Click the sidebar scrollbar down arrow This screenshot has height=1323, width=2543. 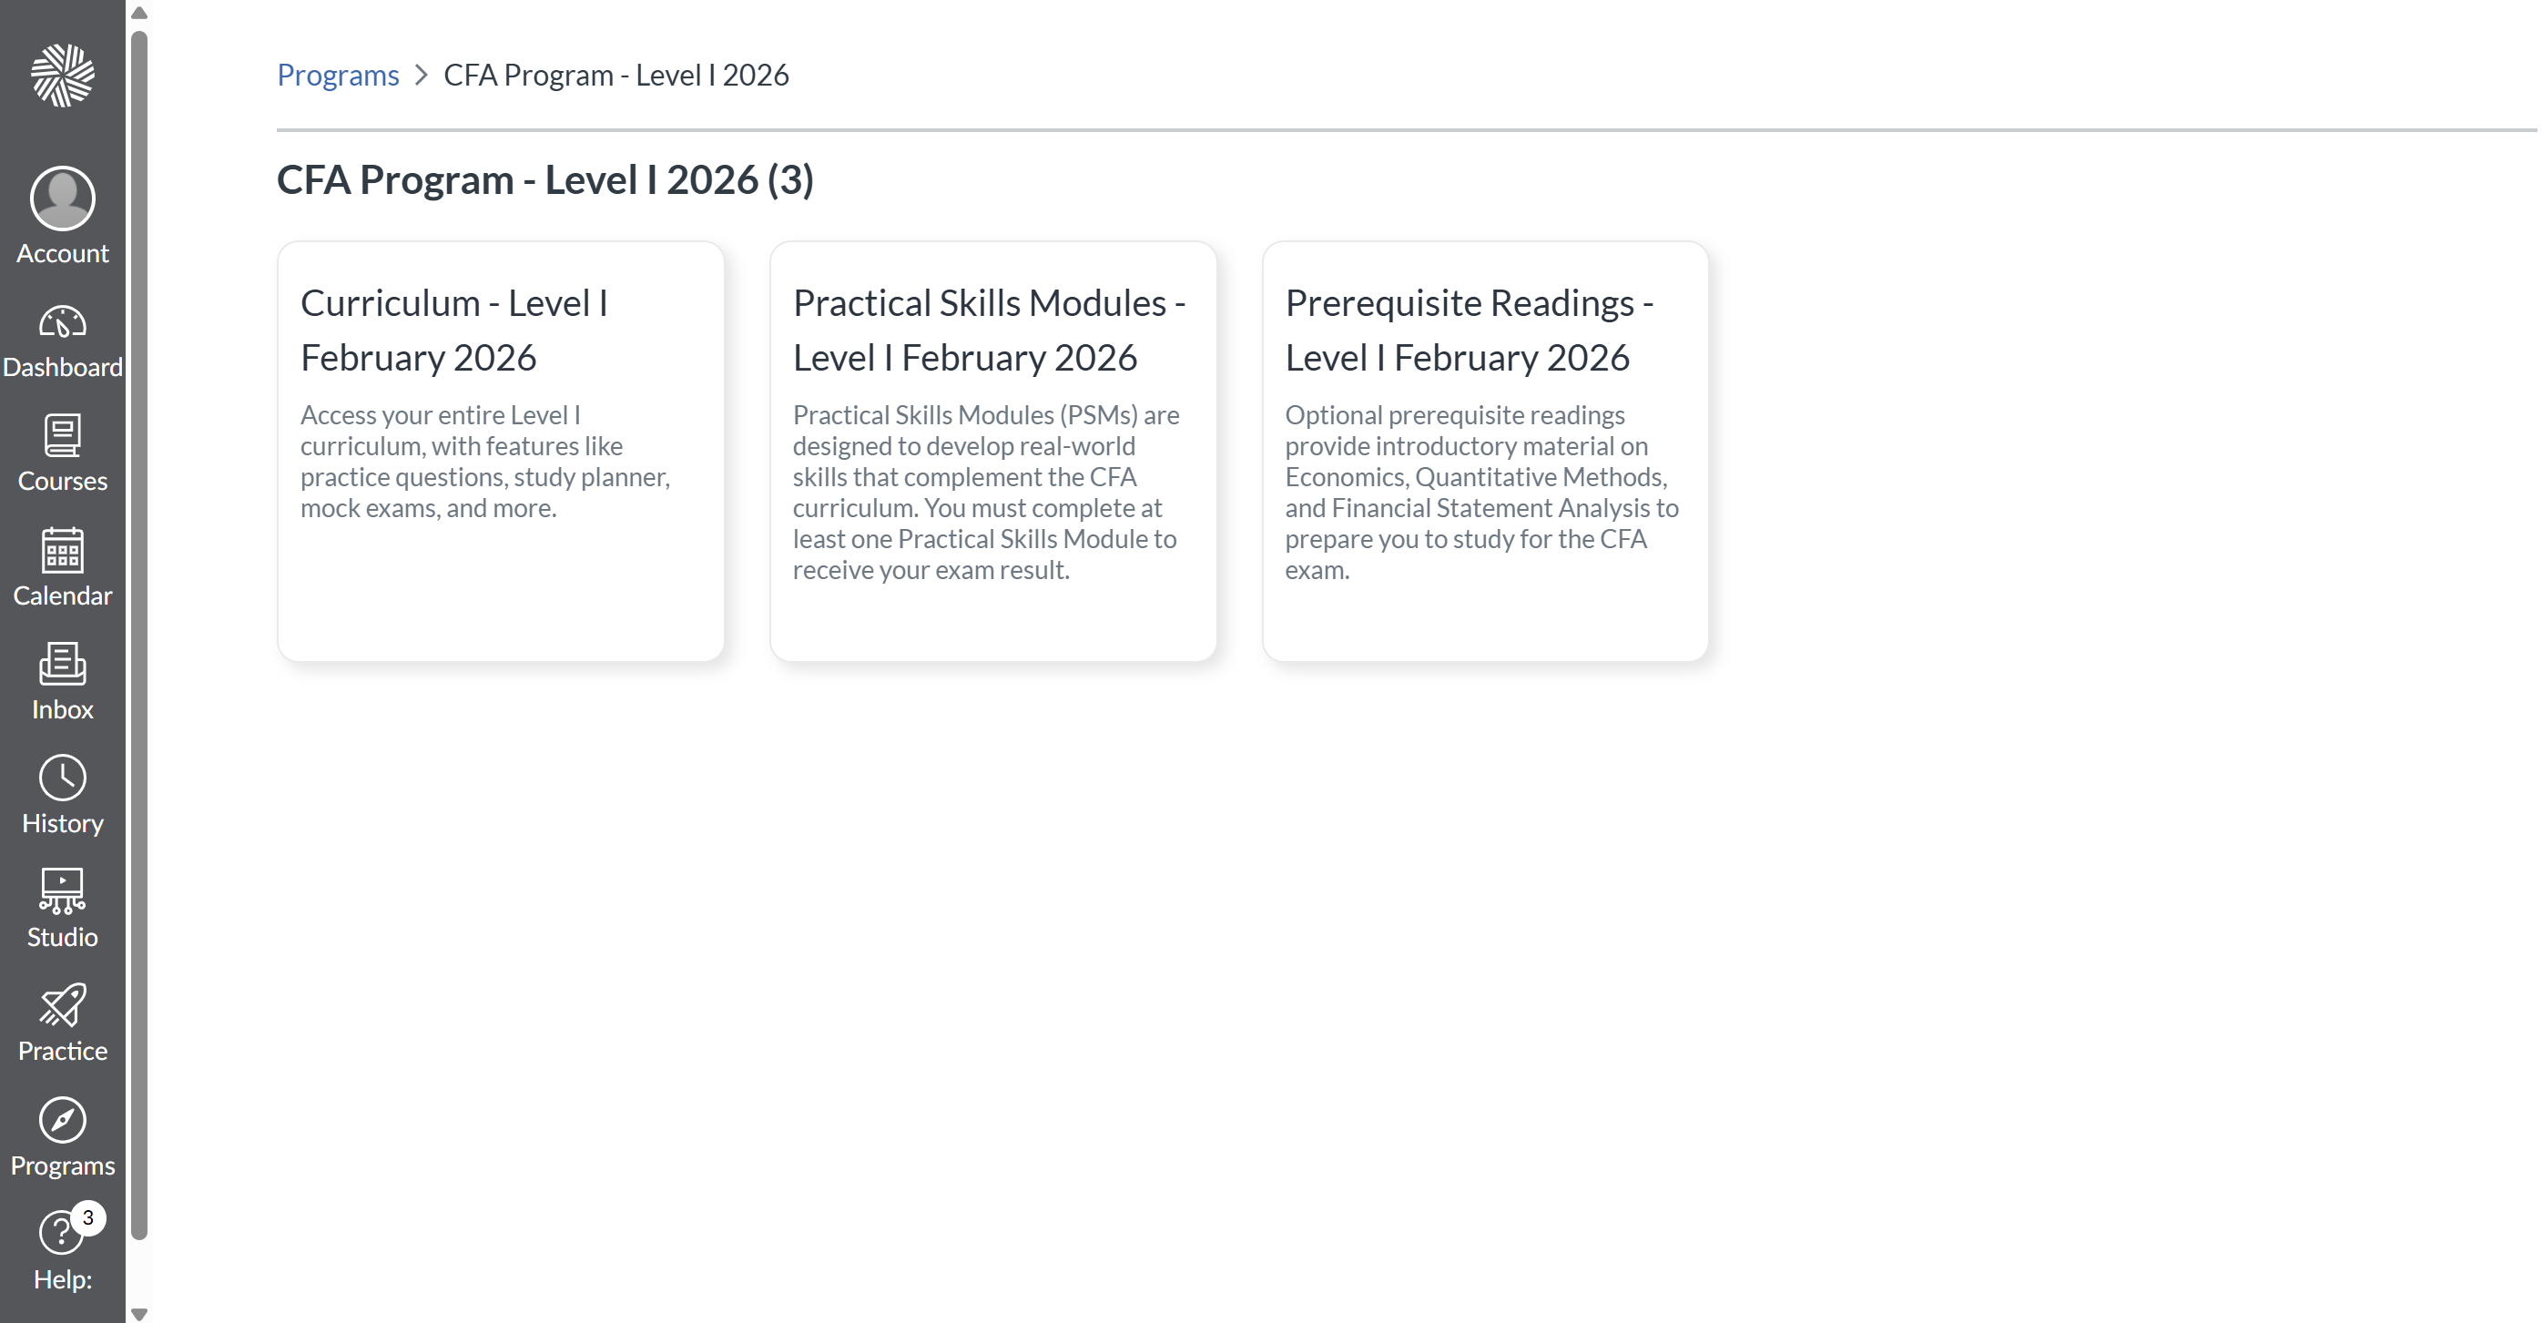(x=139, y=1314)
